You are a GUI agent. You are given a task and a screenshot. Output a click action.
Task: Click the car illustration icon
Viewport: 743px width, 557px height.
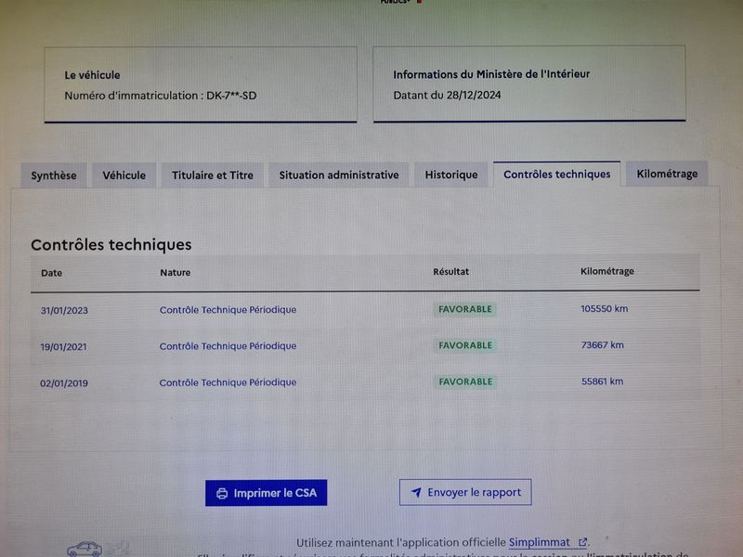85,549
